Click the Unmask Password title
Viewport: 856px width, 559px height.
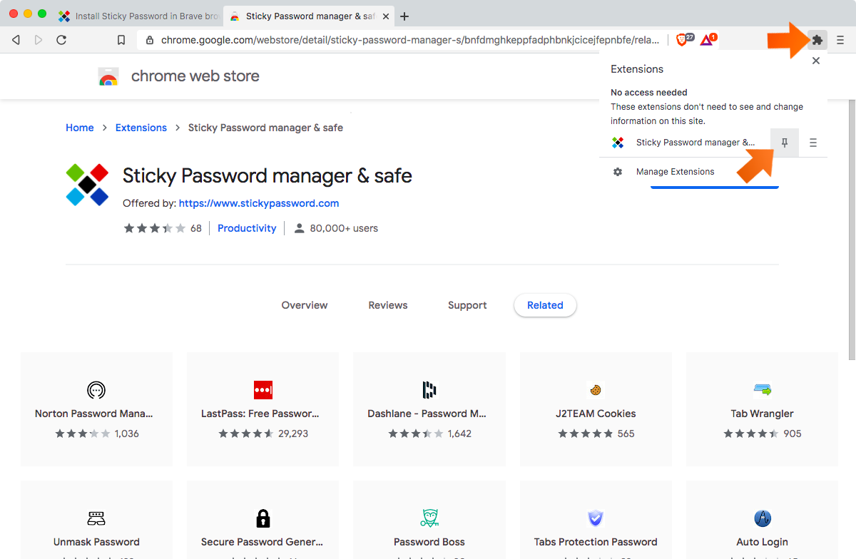[x=96, y=542]
